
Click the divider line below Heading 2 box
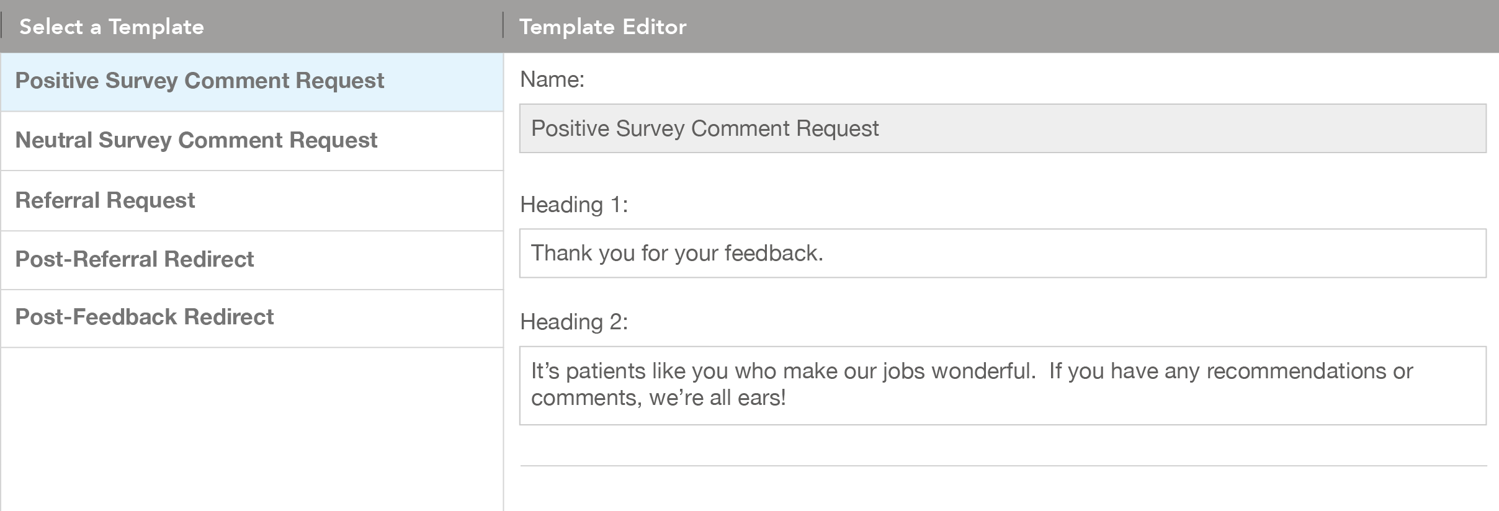coord(1003,466)
